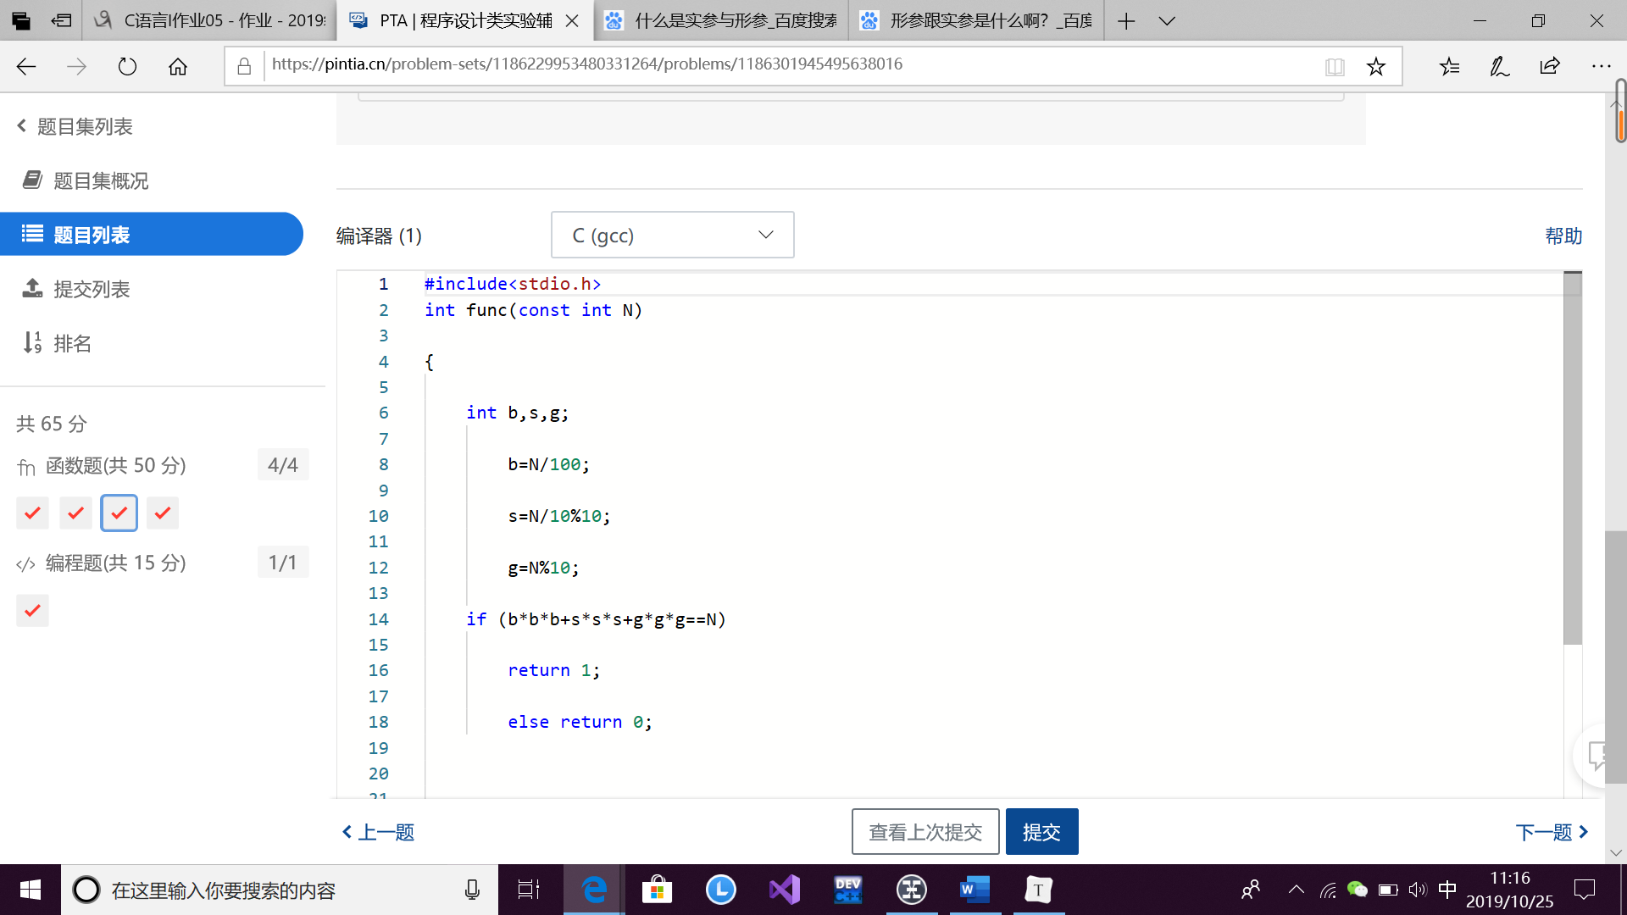Click the home page icon
Screen dimensions: 1627x915
click(x=178, y=66)
